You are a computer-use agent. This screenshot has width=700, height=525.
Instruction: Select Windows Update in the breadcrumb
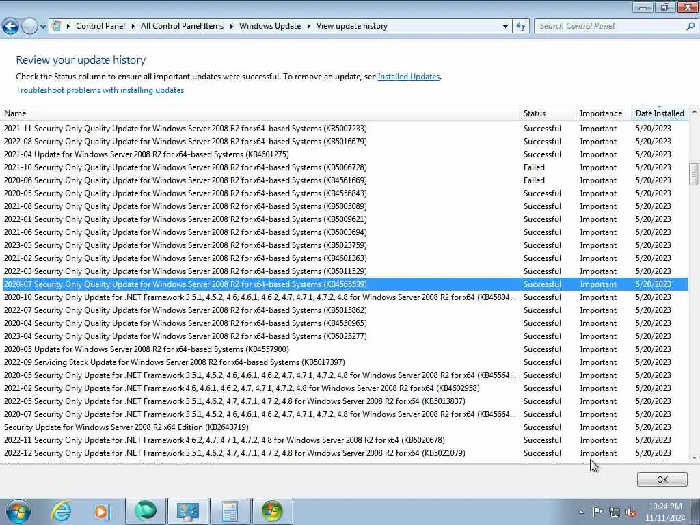click(269, 26)
